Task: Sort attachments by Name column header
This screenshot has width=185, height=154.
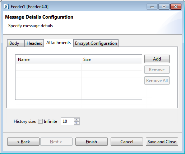Action: pyautogui.click(x=48, y=59)
